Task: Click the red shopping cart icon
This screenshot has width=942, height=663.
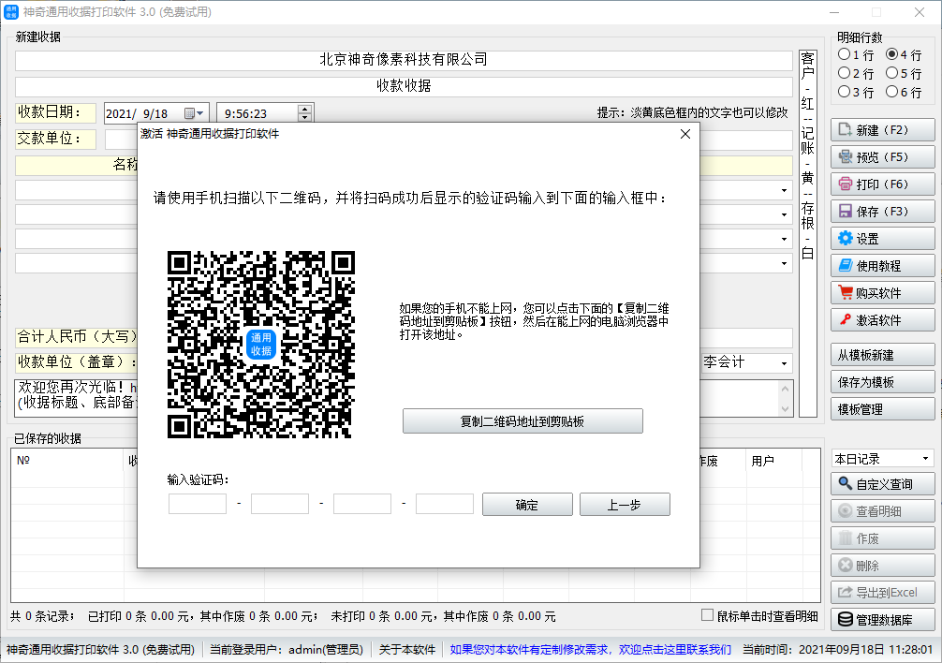Action: pyautogui.click(x=846, y=292)
